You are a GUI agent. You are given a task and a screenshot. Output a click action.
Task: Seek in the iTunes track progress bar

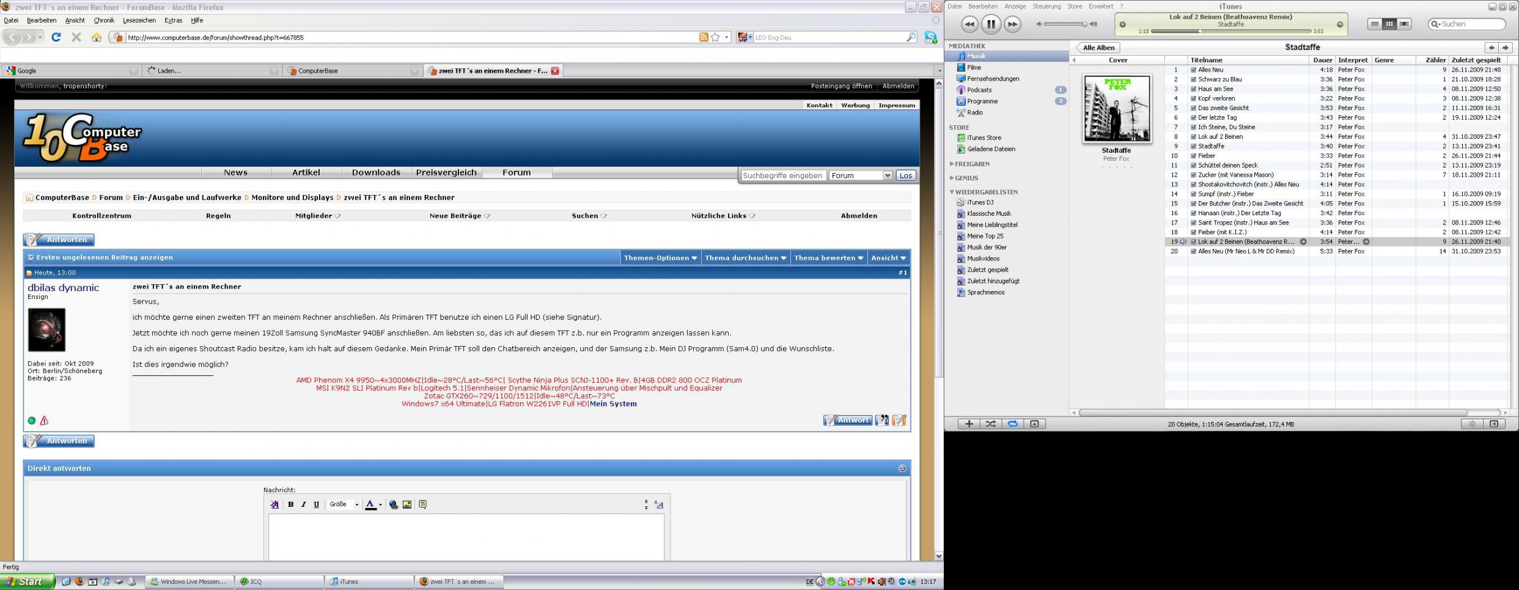click(x=1231, y=31)
